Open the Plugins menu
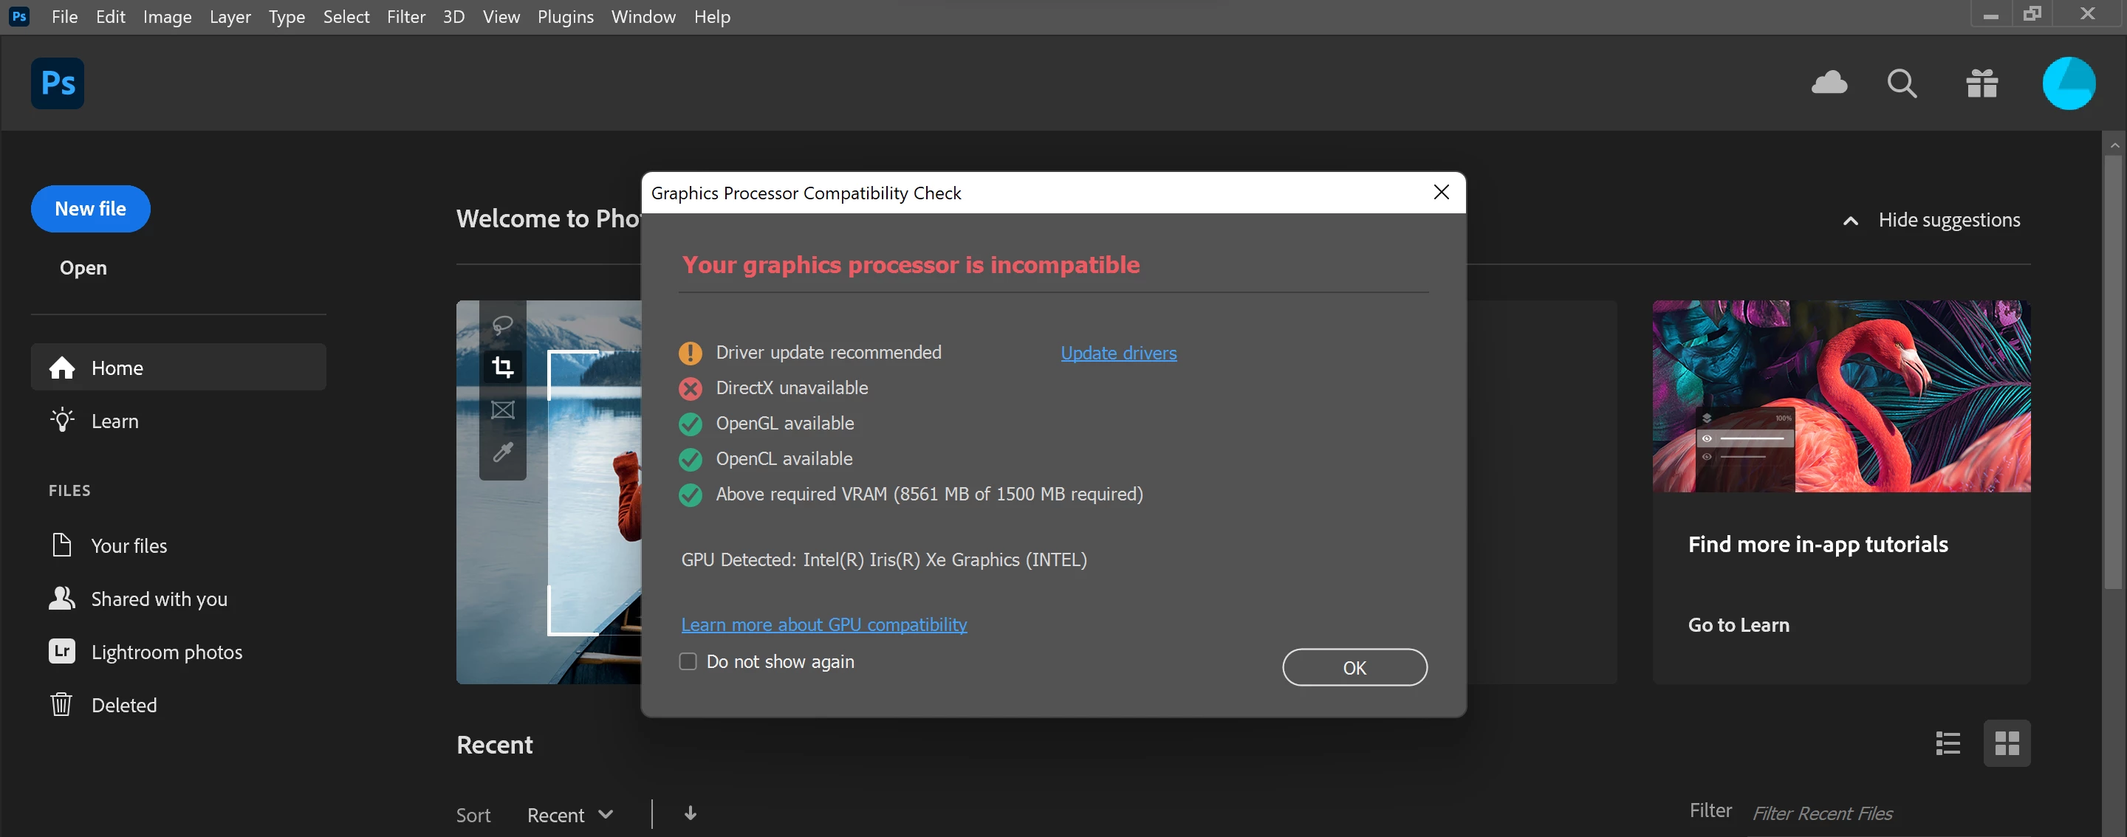Screen dimensions: 2127x837 click(565, 16)
